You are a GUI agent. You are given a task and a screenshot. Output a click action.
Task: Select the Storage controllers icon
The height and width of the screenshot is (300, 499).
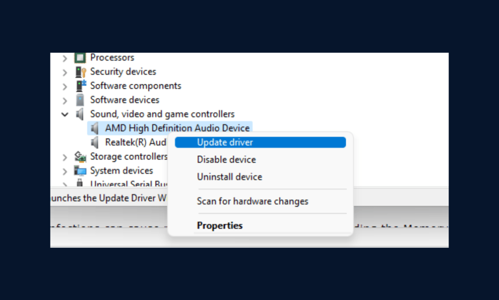tap(80, 157)
